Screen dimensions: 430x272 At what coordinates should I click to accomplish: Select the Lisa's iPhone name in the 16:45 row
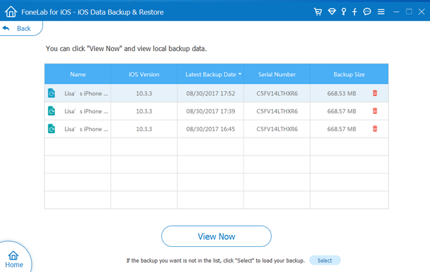pyautogui.click(x=86, y=129)
